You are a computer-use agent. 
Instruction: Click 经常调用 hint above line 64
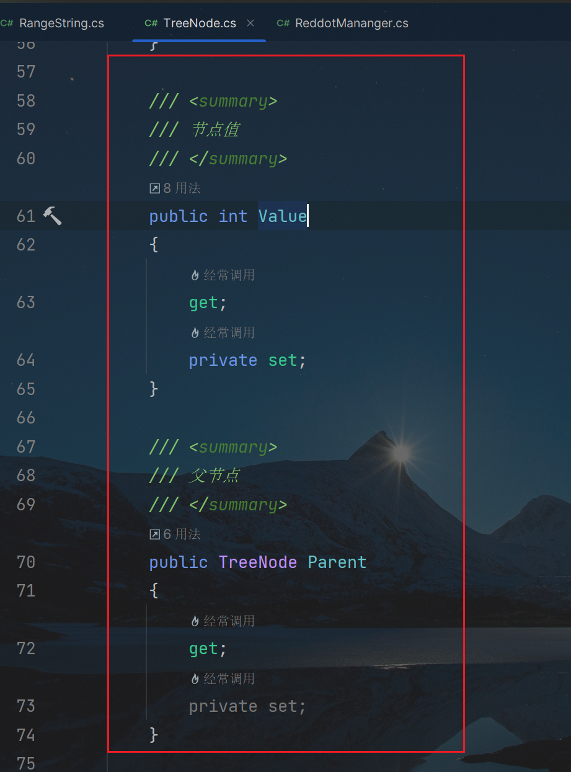(229, 332)
